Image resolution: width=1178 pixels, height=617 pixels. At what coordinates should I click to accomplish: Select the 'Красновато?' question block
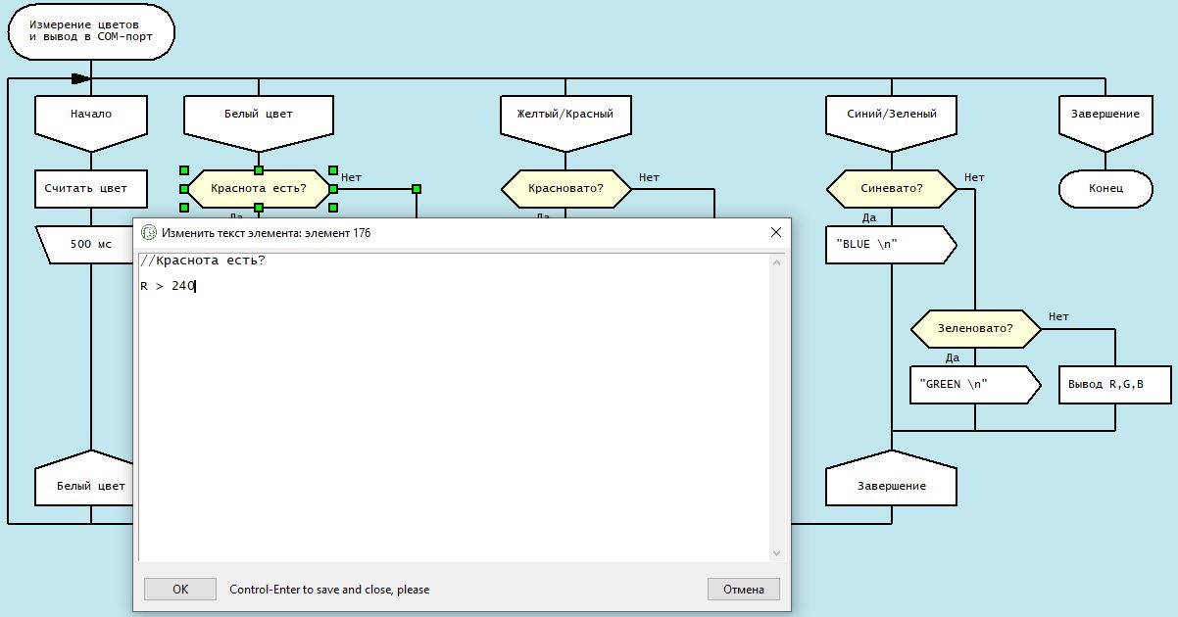pyautogui.click(x=565, y=188)
